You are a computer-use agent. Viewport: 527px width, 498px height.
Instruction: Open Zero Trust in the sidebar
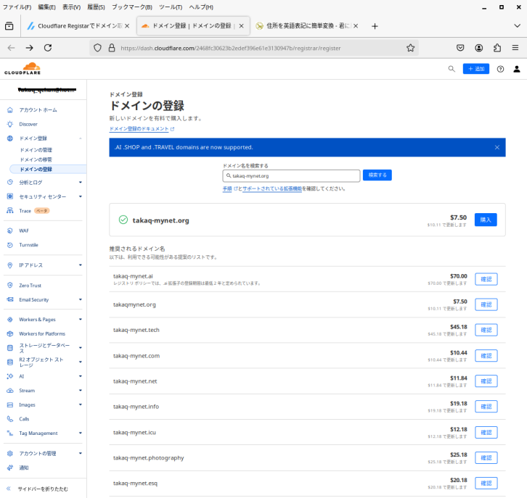30,286
